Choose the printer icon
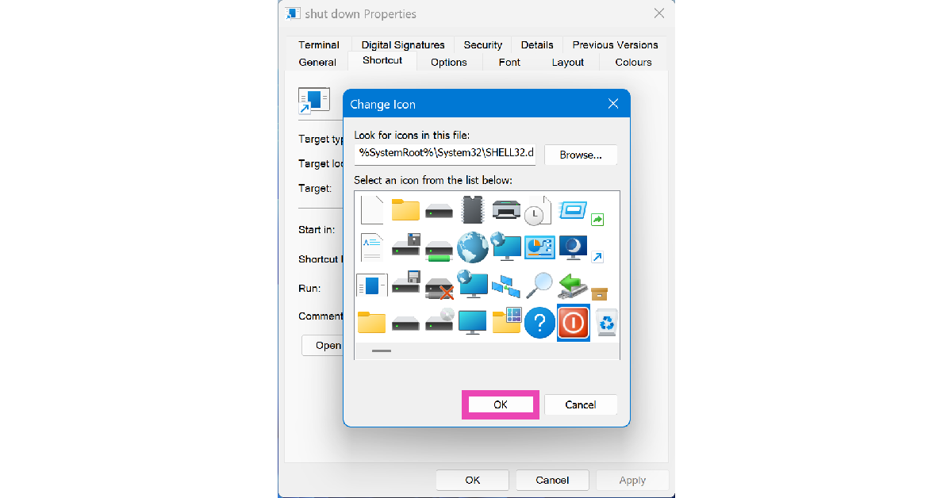952x498 pixels. [506, 209]
